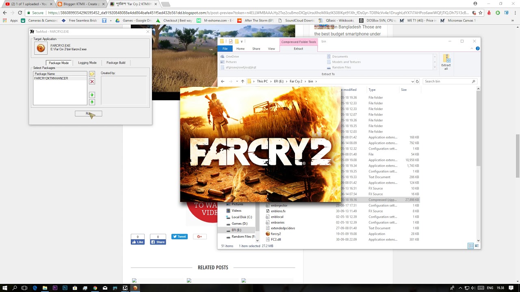Open Task View on taskbar
Image resolution: width=520 pixels, height=292 pixels.
click(x=24, y=288)
